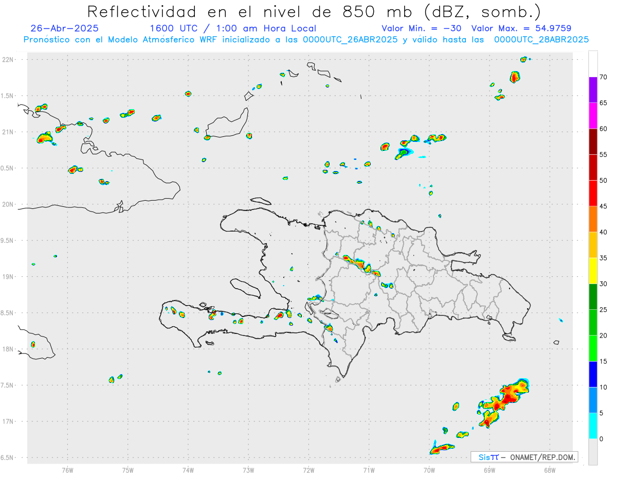Click the colorbar label "25"
This screenshot has height=477, width=617.
(x=603, y=310)
